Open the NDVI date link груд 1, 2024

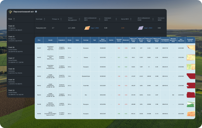click(95, 28)
